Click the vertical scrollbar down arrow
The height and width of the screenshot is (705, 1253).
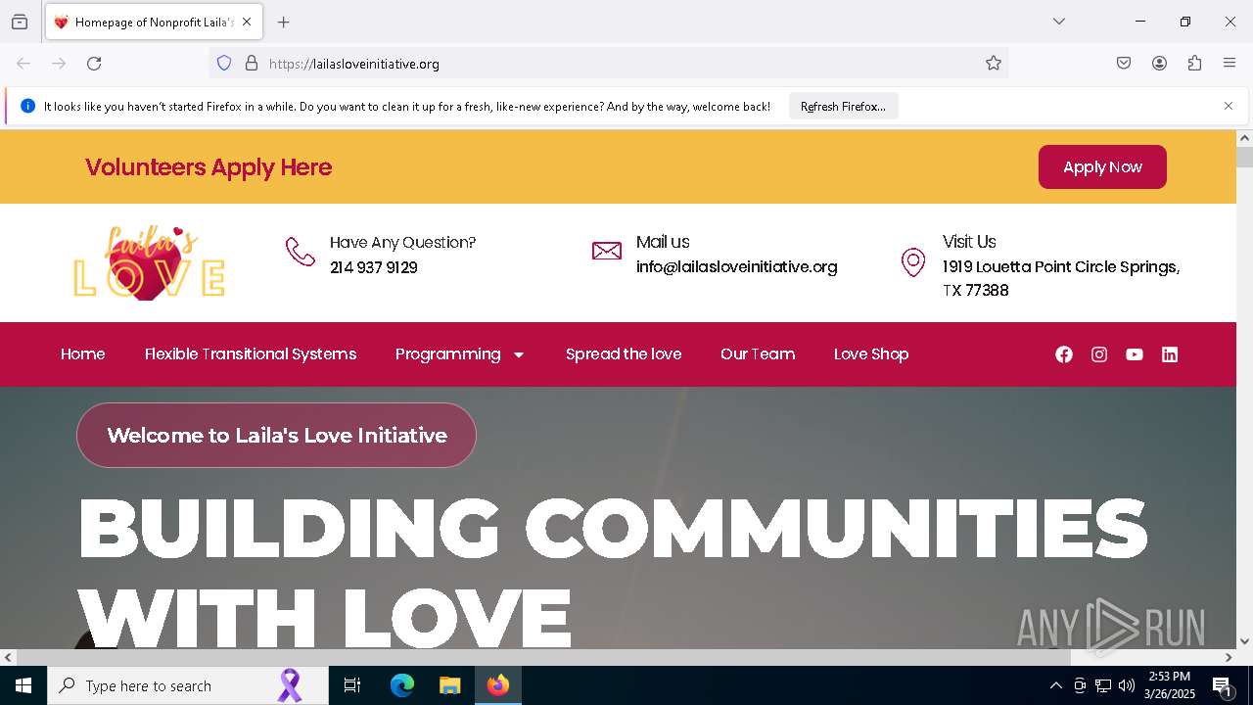(1244, 641)
